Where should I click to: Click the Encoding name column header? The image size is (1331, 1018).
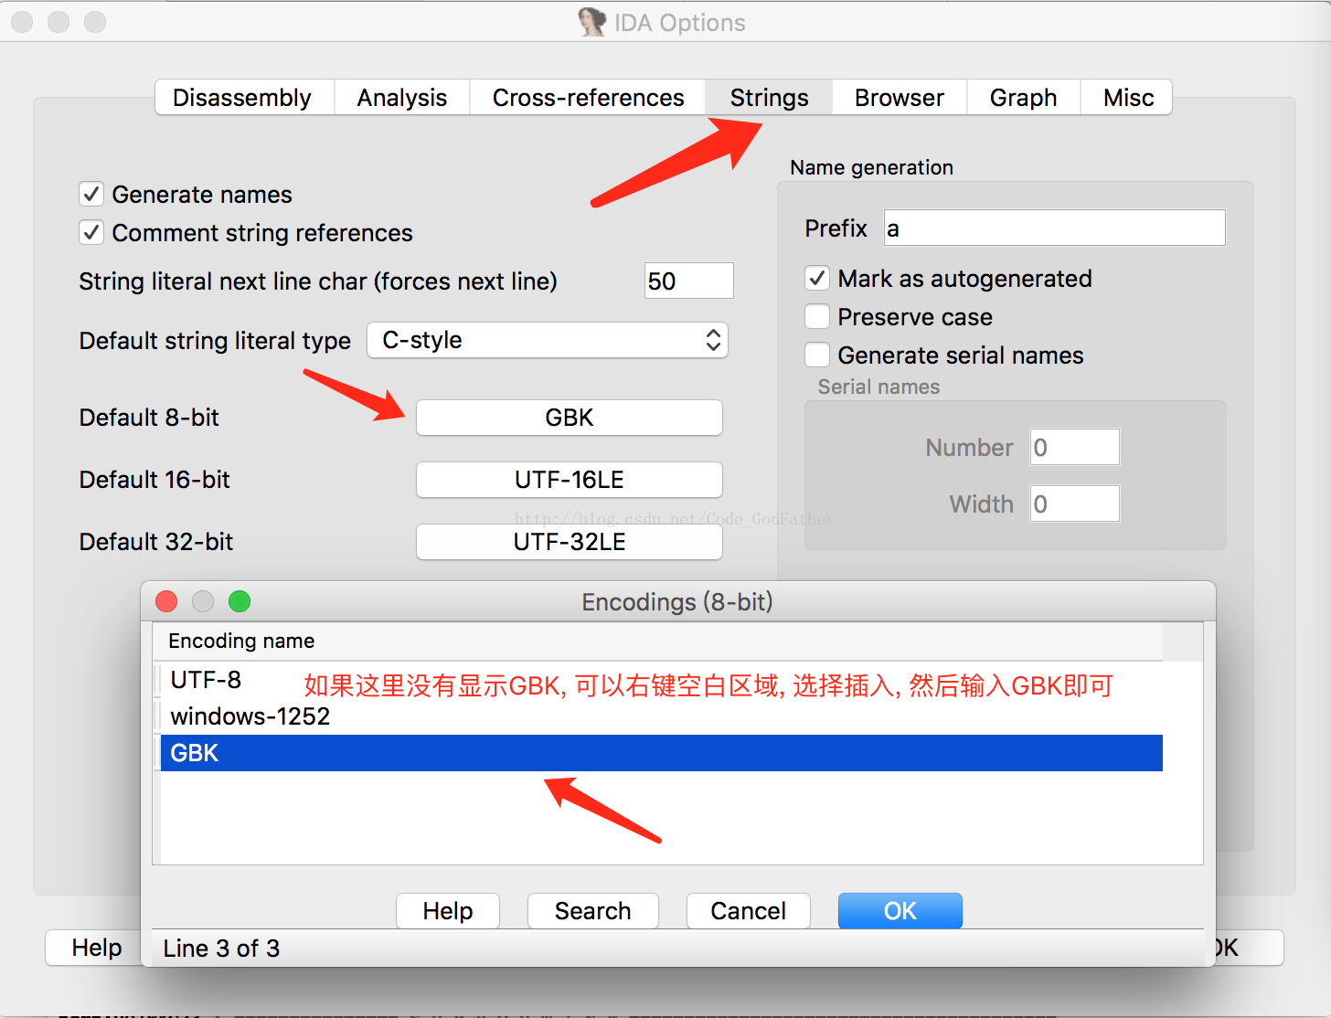click(658, 642)
